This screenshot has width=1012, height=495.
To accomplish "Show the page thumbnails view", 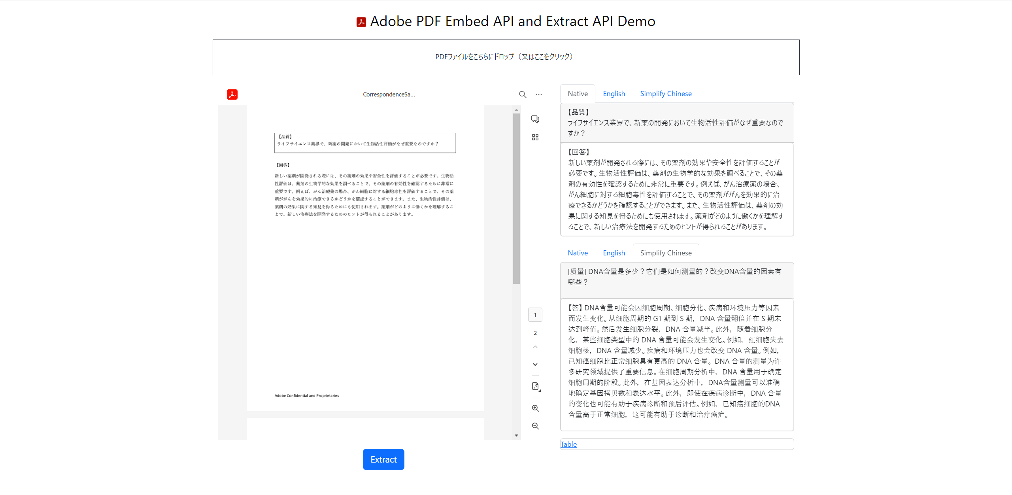I will [535, 137].
